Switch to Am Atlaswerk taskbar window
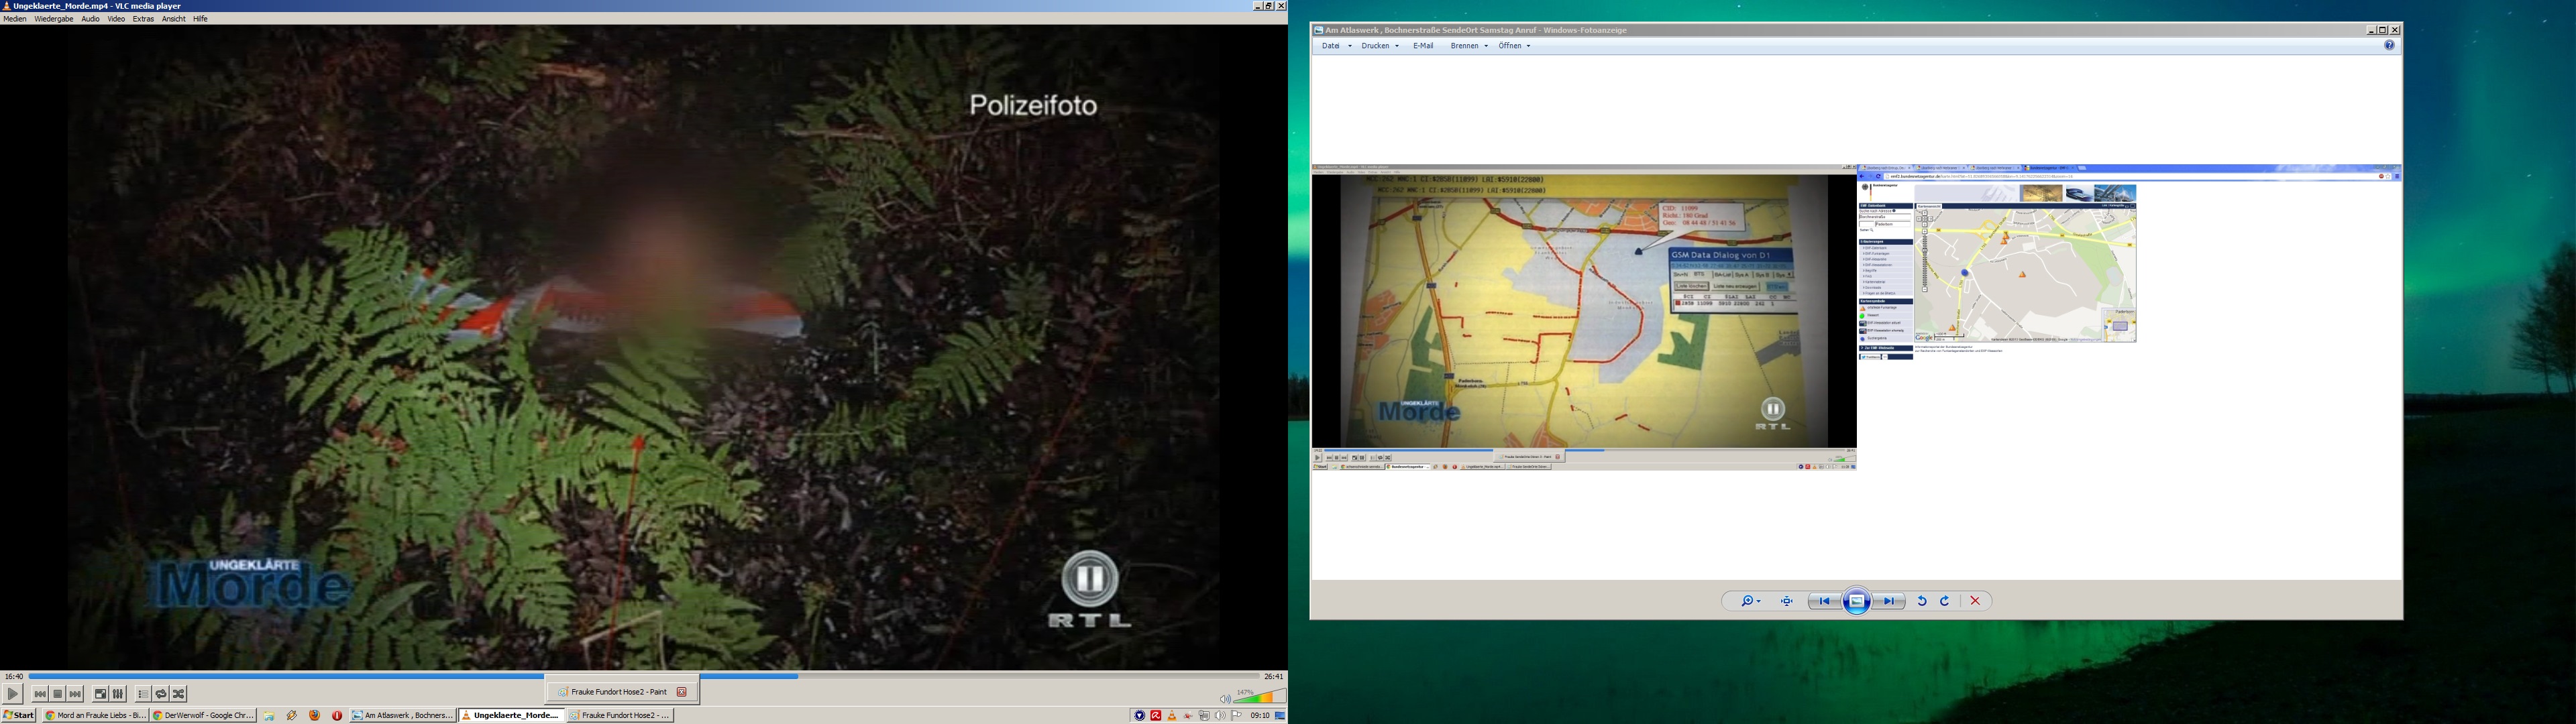2576x724 pixels. (x=403, y=716)
